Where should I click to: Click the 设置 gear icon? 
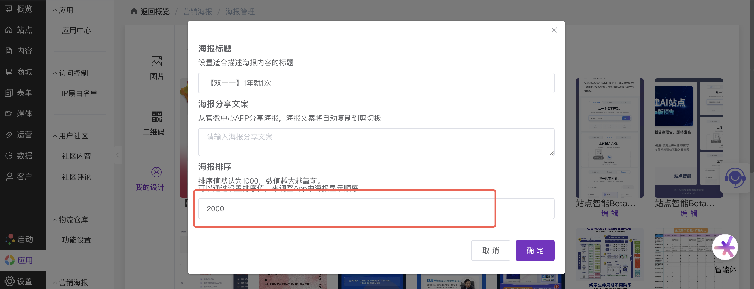tap(9, 281)
